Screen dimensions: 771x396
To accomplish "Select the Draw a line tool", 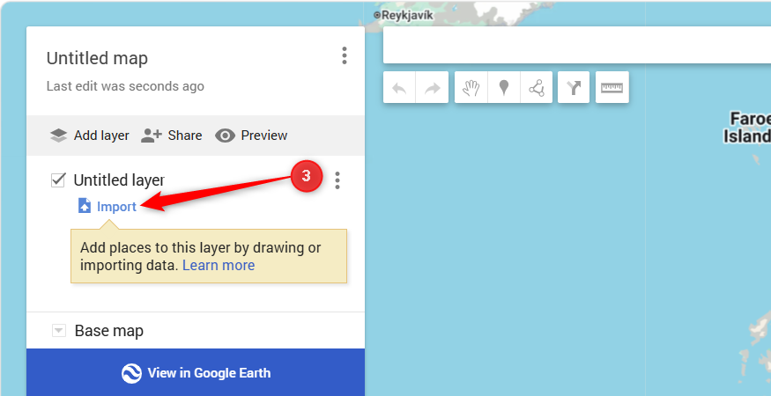I will (x=536, y=87).
